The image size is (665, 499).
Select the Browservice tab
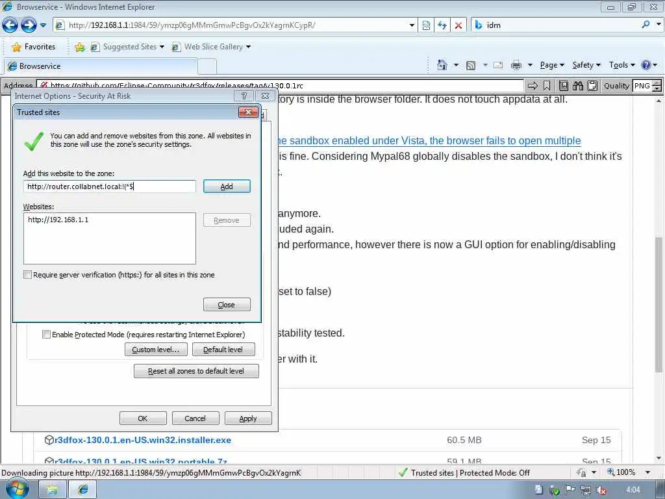(x=100, y=66)
